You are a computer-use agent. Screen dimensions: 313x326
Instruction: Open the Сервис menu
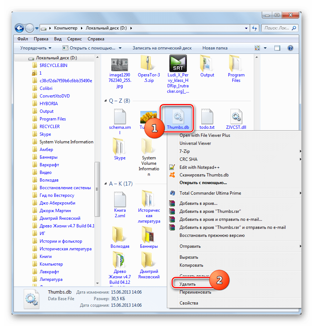pyautogui.click(x=75, y=39)
